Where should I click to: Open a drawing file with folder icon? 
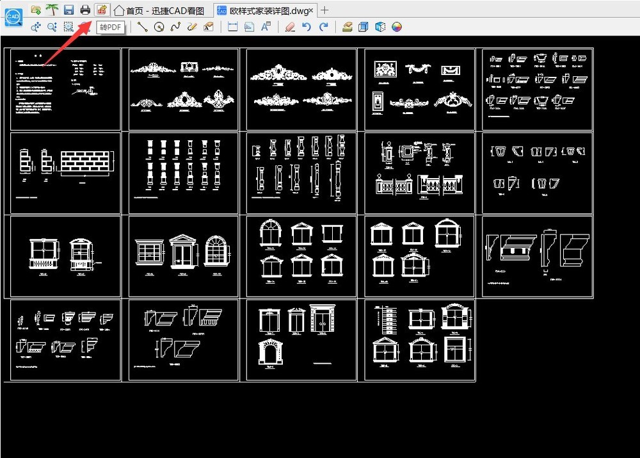36,10
